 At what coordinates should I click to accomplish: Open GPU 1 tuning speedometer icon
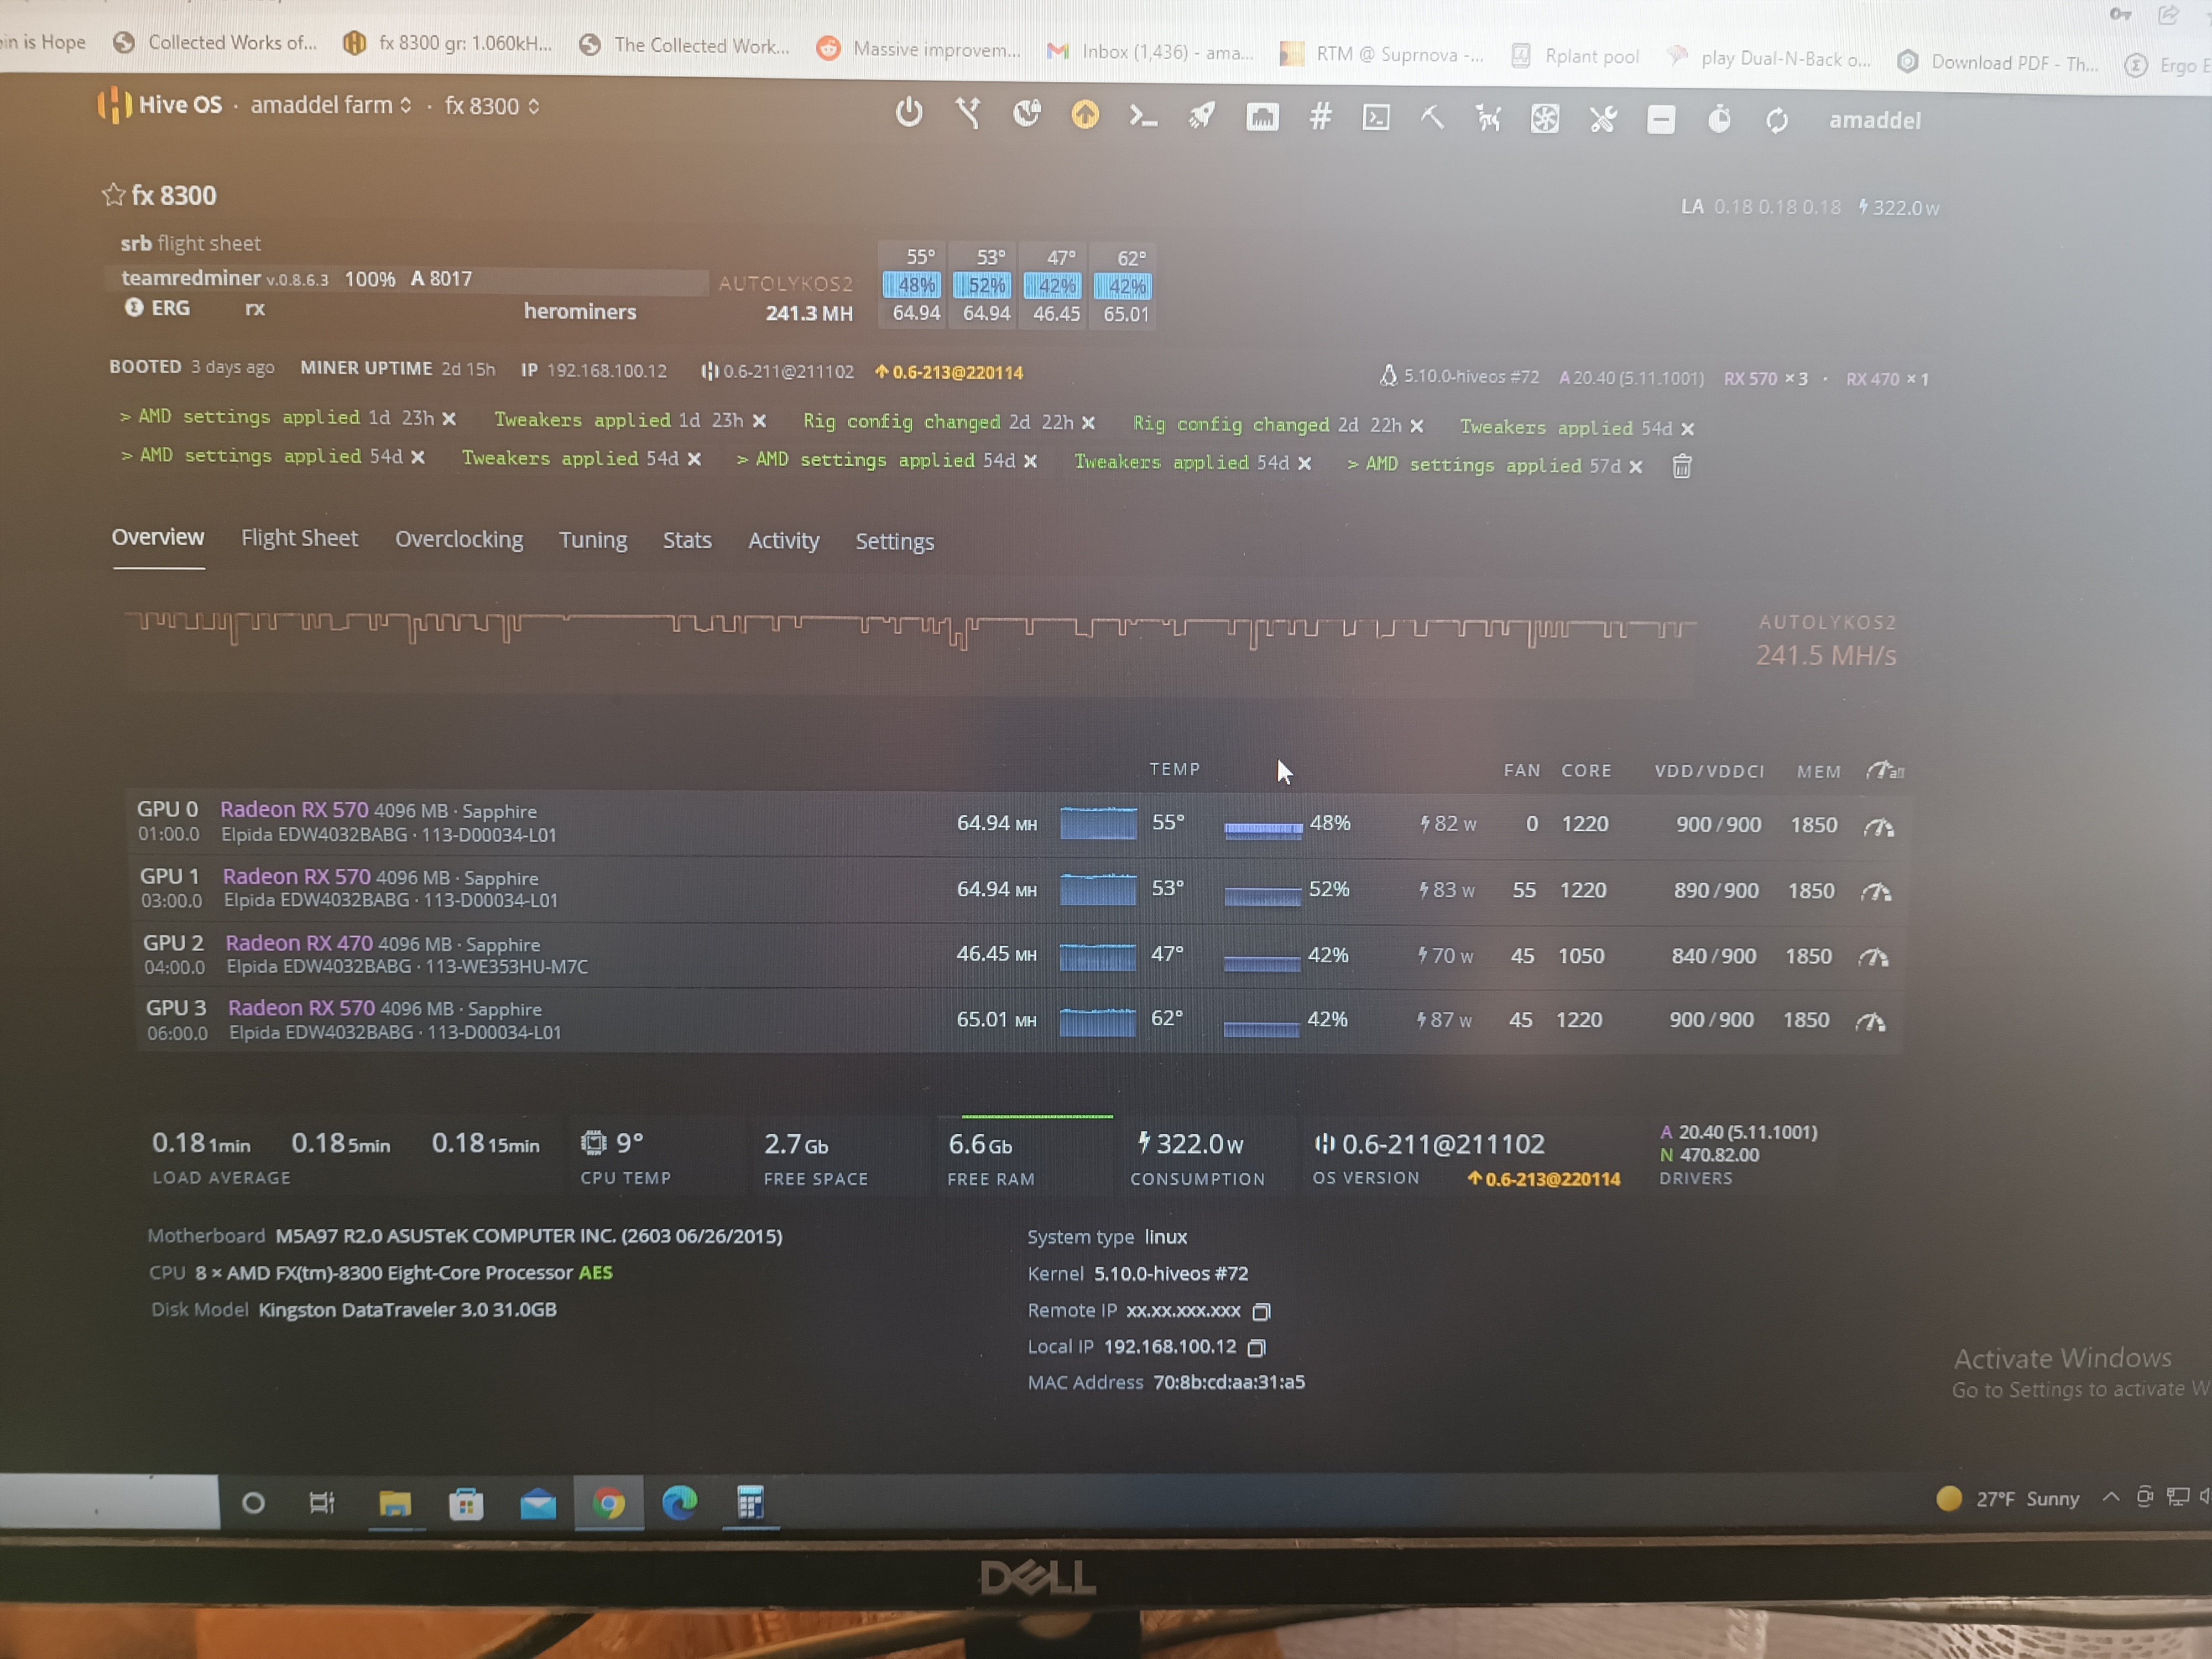(1876, 892)
